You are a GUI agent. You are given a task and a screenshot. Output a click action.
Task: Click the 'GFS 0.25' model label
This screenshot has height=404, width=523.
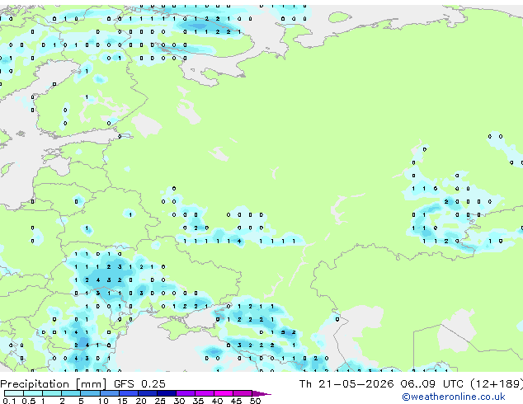click(139, 384)
